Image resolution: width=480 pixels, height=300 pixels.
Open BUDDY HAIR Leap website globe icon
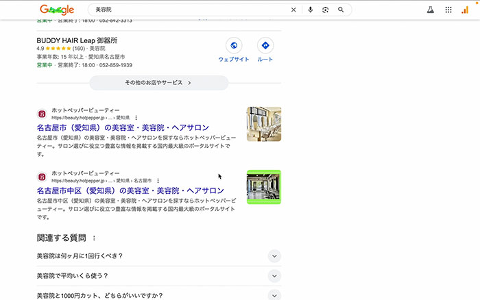coord(234,46)
